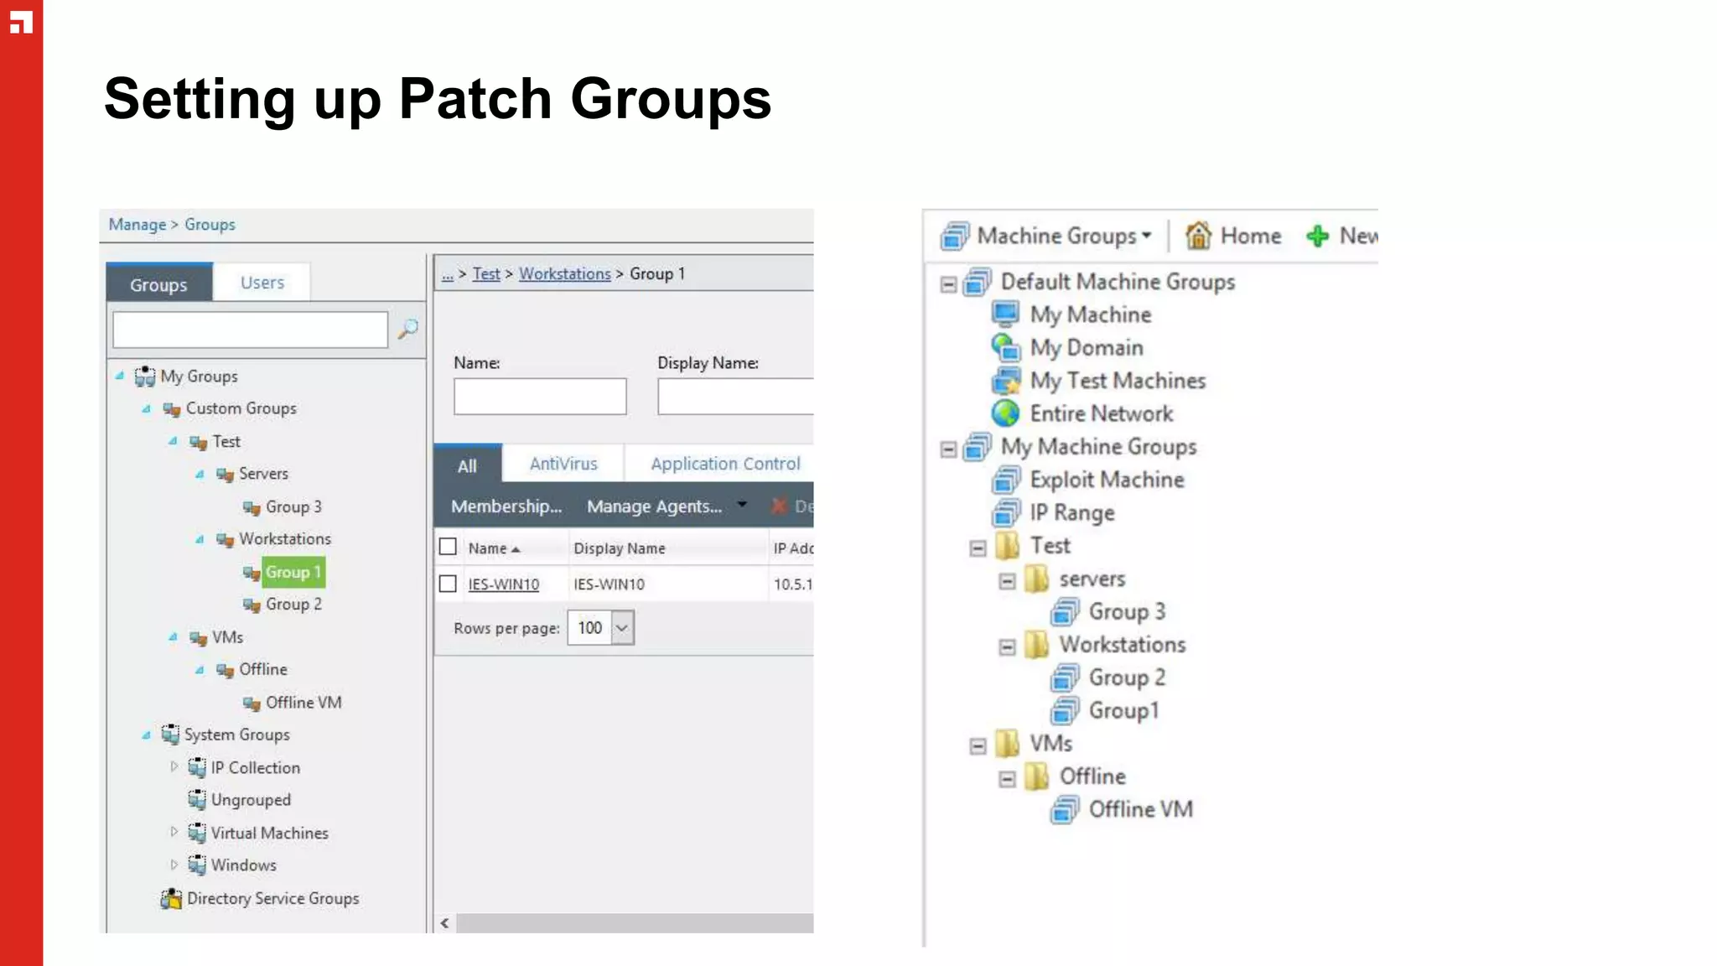Collapse the Workstations folder in Machine Groups
Screen dimensions: 1717x966
click(x=1007, y=647)
